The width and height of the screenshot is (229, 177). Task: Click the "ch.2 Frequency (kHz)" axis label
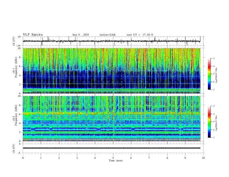pyautogui.click(x=15, y=115)
